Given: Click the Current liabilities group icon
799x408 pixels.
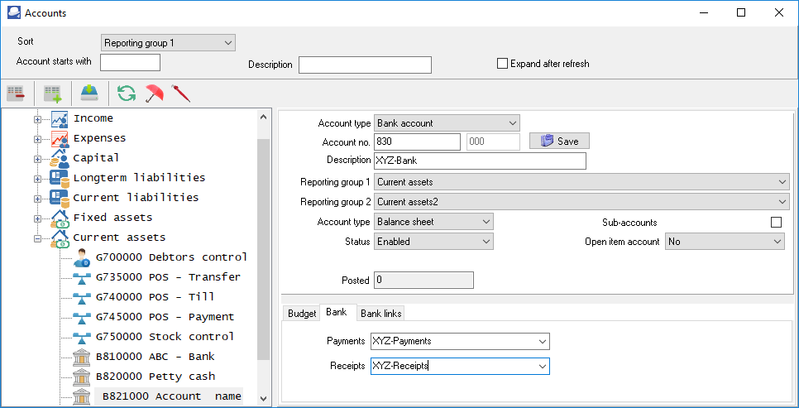Looking at the screenshot, I should 60,199.
